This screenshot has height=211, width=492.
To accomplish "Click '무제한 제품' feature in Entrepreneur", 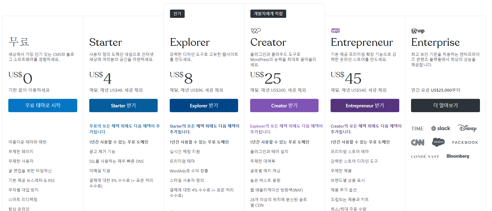I will 341,171.
